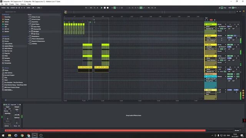Expand the Drive & Color folder
The height and width of the screenshot is (138, 246).
pos(28,20)
